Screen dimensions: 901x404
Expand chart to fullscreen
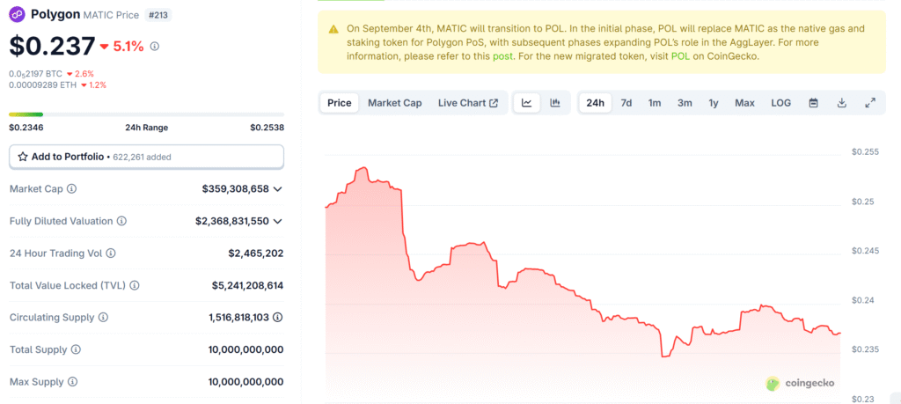[x=869, y=103]
